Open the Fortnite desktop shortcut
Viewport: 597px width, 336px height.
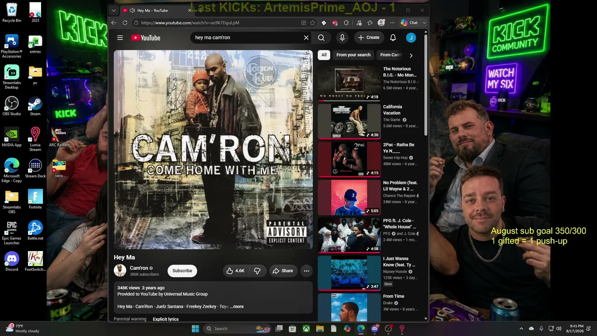point(35,199)
